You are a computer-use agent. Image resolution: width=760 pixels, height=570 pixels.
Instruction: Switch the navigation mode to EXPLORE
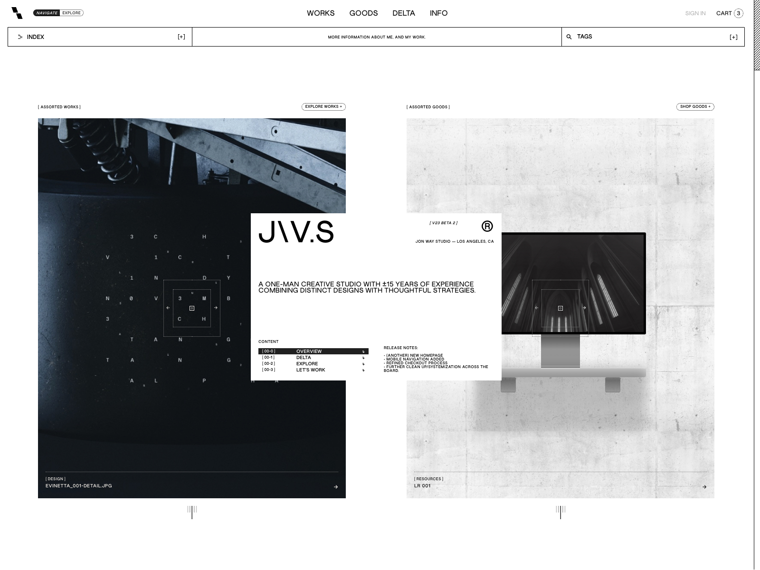[71, 13]
